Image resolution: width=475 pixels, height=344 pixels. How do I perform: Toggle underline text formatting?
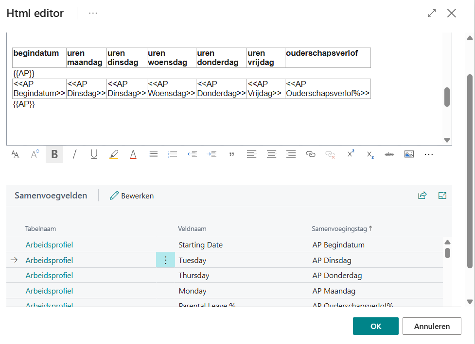tap(94, 154)
